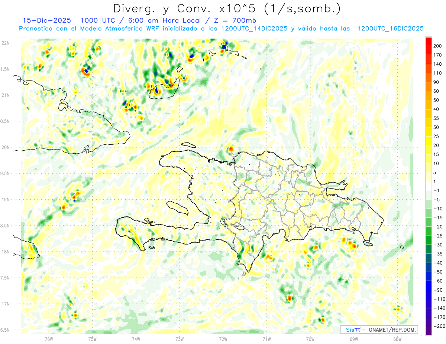Click the 9.5N latitude axis label
The image size is (446, 344).
point(6,173)
